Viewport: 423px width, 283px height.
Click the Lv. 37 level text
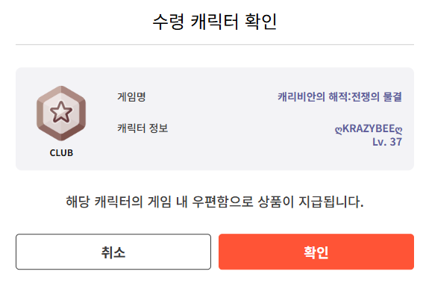(x=387, y=142)
